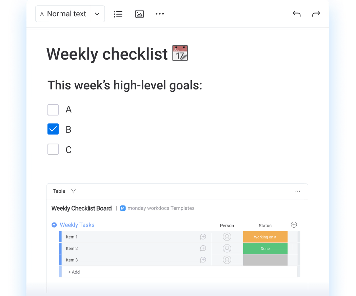Screen dimensions: 356x296
Task: Check the goal A checkbox
Action: click(x=53, y=110)
